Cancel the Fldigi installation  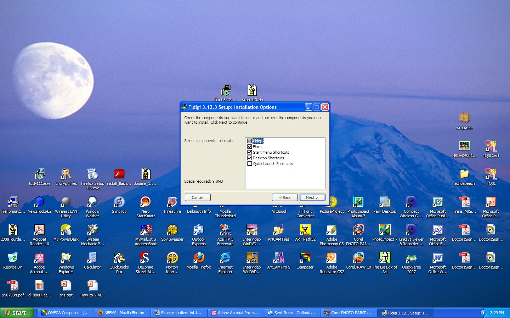[198, 198]
